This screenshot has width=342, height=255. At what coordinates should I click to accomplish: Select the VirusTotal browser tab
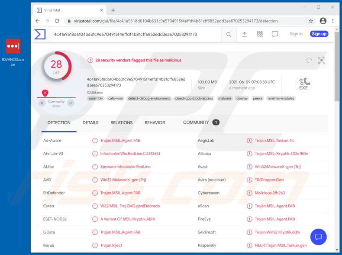(x=70, y=10)
